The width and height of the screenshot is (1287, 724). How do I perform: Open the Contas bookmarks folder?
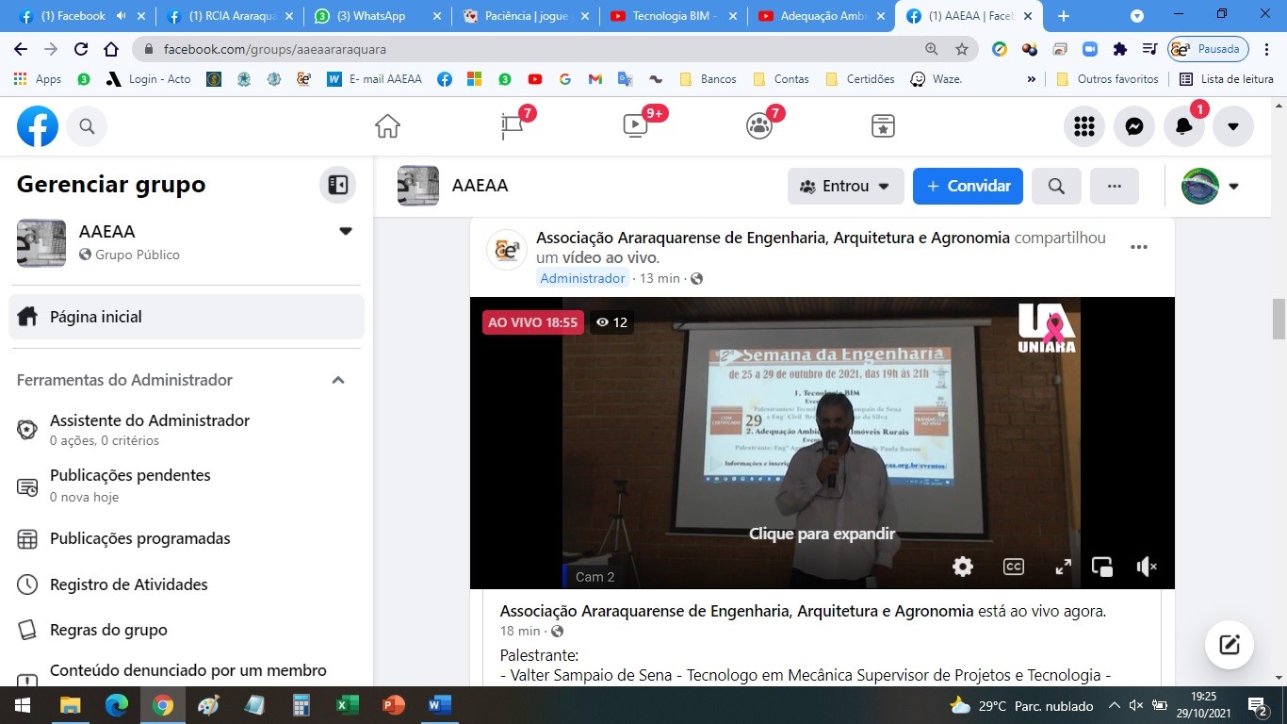(x=781, y=79)
